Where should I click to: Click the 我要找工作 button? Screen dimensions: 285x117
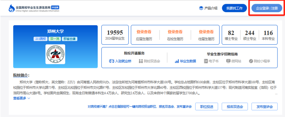[x=234, y=8]
